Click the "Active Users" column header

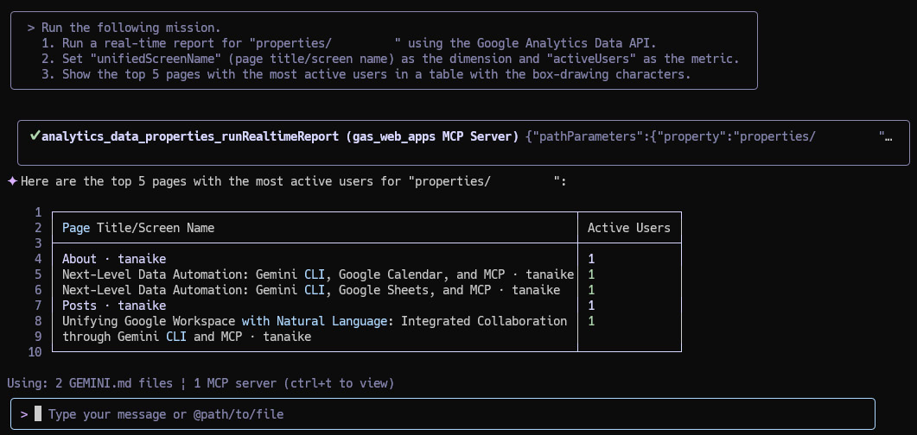(629, 228)
